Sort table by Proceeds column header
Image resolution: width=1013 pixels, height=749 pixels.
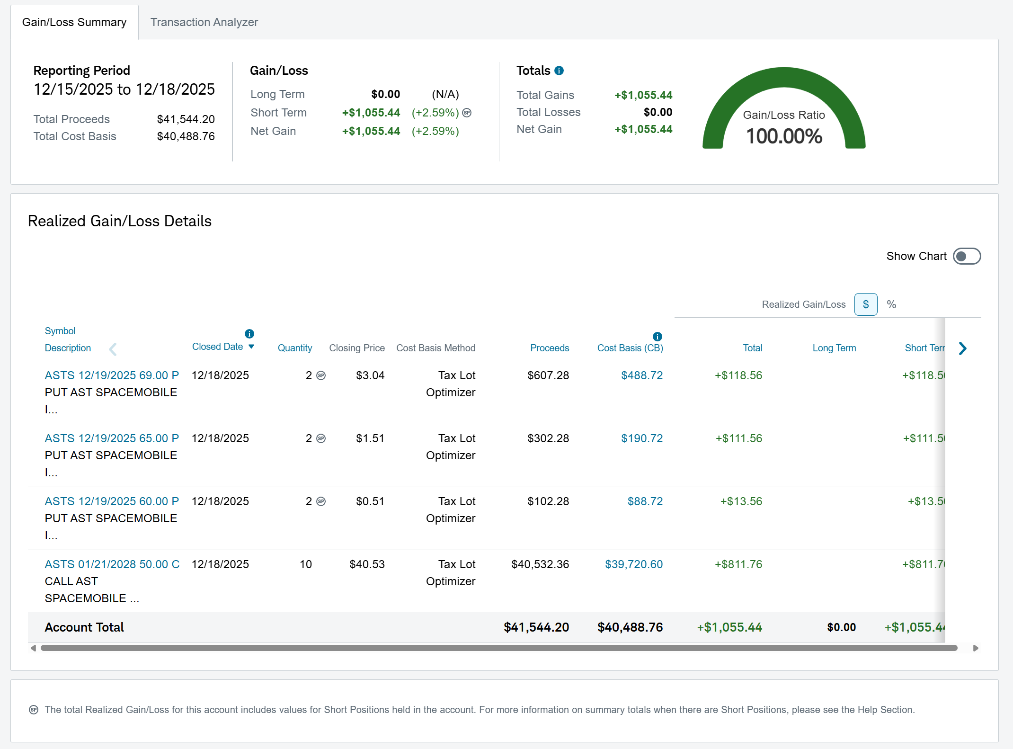(549, 348)
